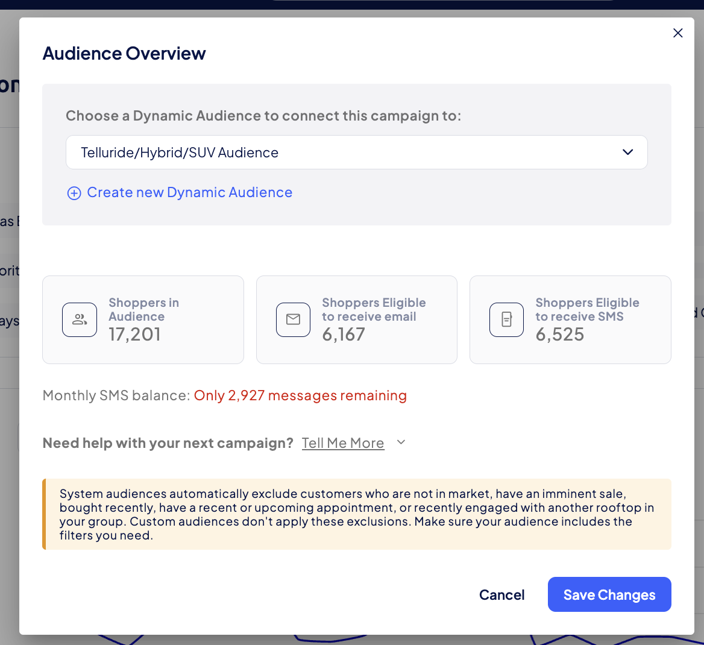Open the Tell Me More link
This screenshot has width=704, height=645.
click(343, 443)
